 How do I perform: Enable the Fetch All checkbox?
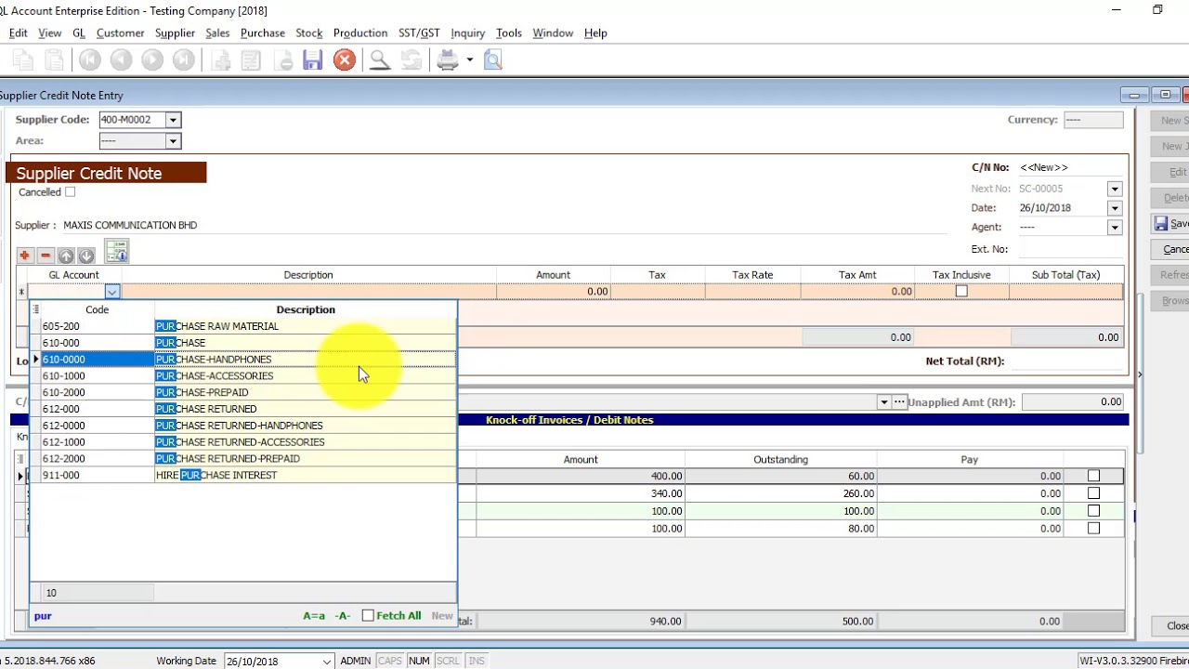(368, 615)
